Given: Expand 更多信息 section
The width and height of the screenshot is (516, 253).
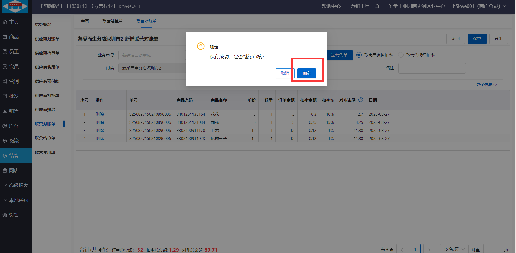Looking at the screenshot, I should (x=486, y=85).
